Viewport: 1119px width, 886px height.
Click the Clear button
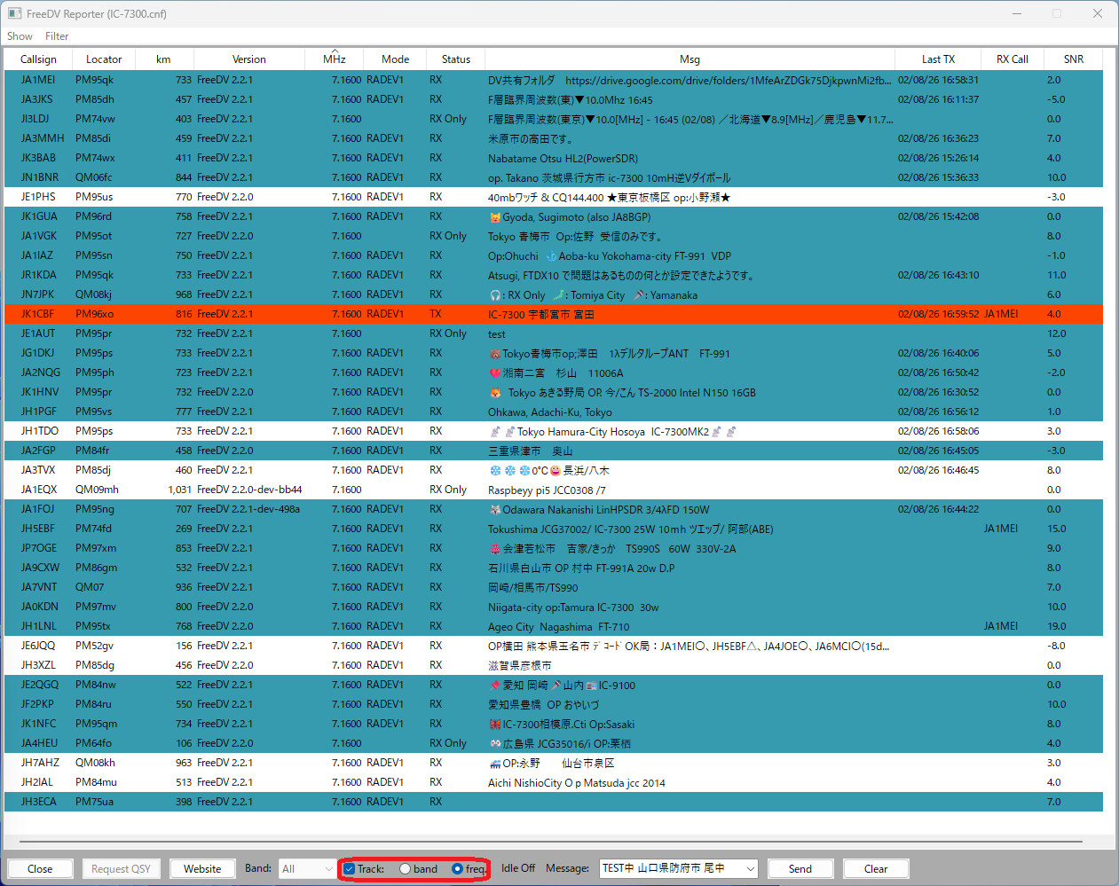tap(876, 869)
